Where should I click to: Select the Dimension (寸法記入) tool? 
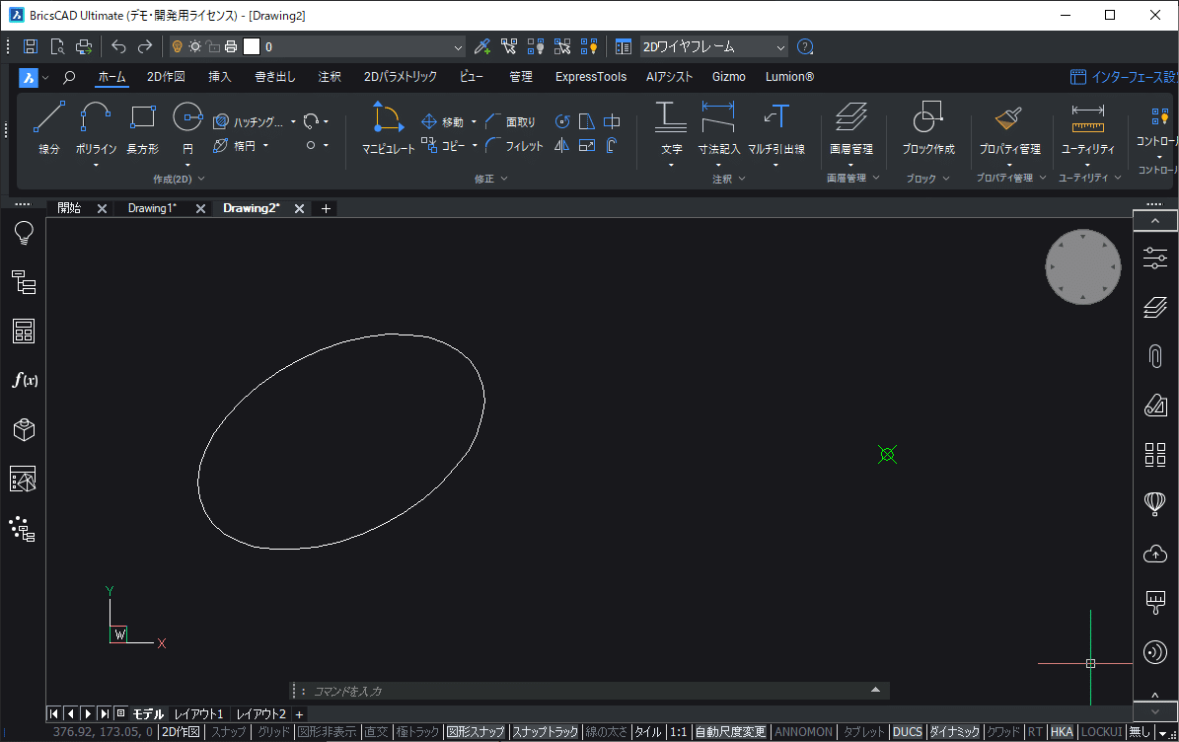click(719, 127)
